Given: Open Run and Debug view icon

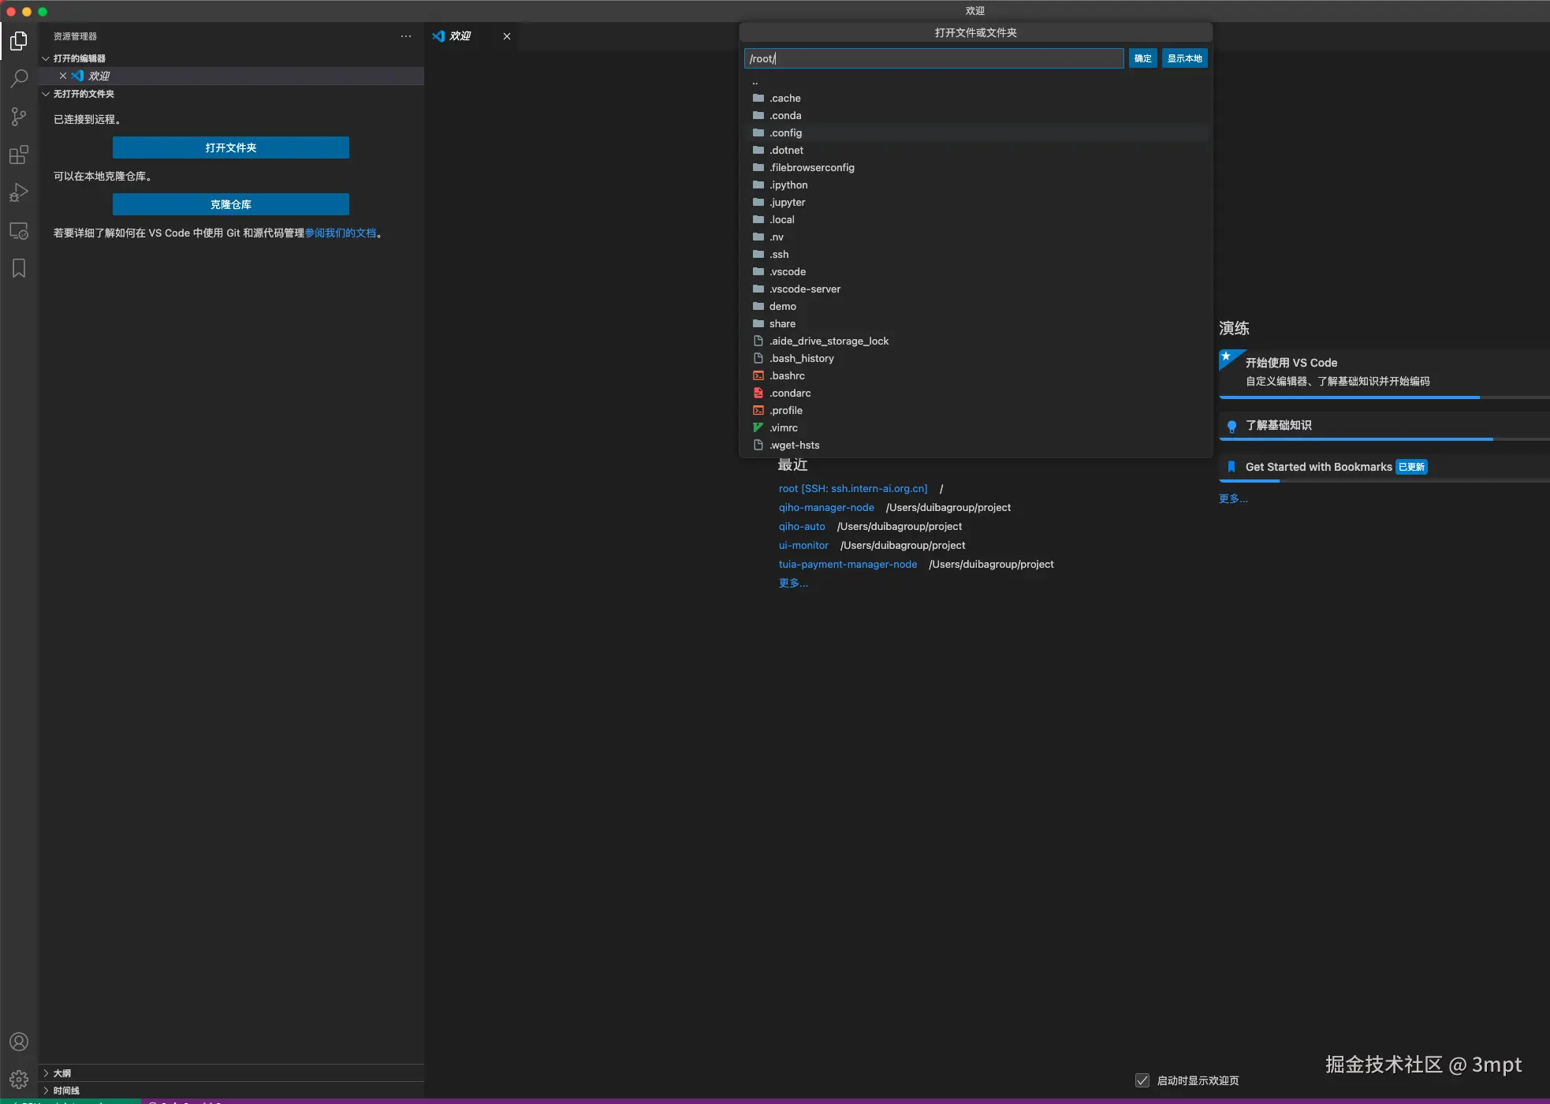Looking at the screenshot, I should click(19, 192).
